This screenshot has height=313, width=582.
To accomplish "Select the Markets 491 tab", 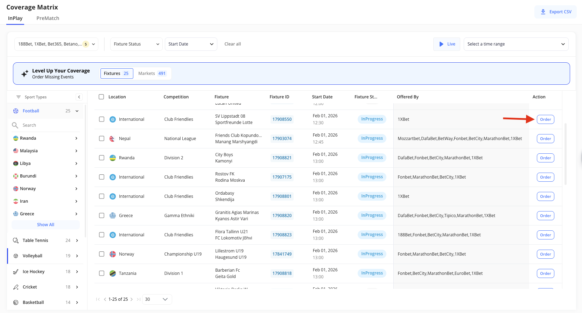I will pos(152,74).
